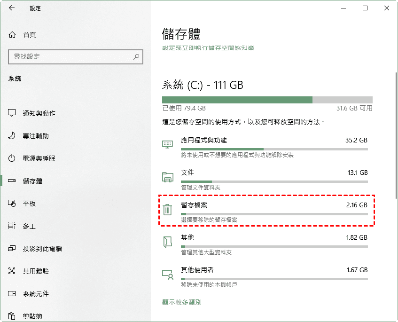Viewport: 398px width, 322px height.
Task: Open 首頁 home icon in sidebar
Action: point(12,35)
